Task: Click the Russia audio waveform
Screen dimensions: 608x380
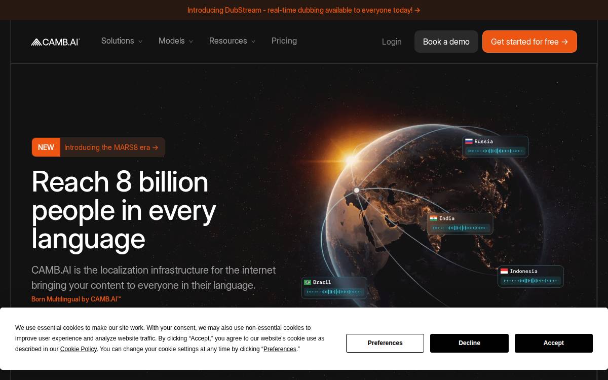Action: 496,151
